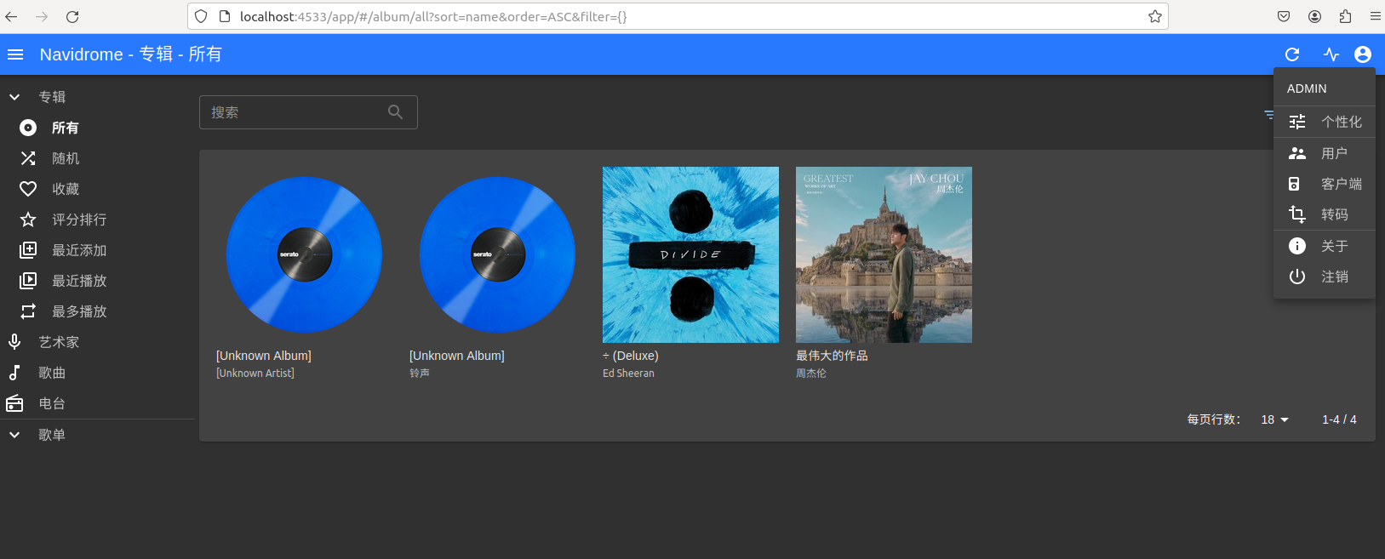Open the Divide album cover thumbnail

tap(690, 254)
